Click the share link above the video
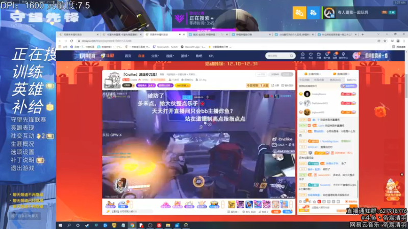The image size is (408, 229). pos(275,85)
